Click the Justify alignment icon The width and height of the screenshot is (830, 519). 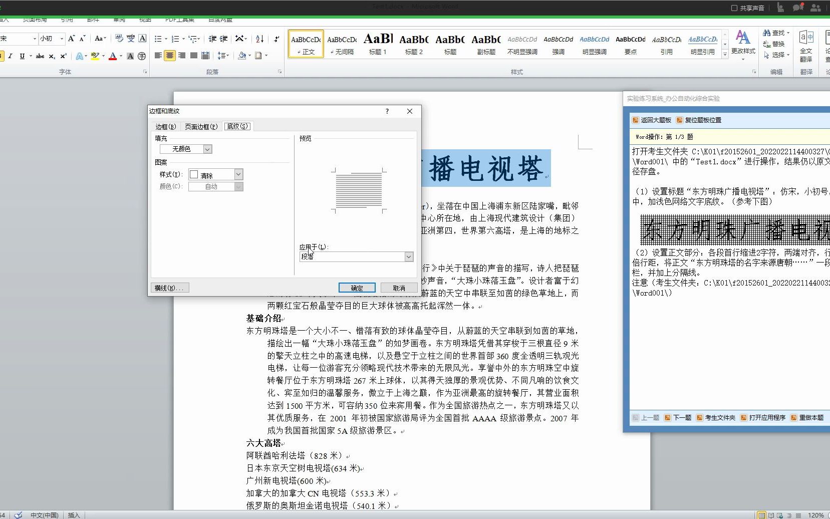tap(193, 56)
